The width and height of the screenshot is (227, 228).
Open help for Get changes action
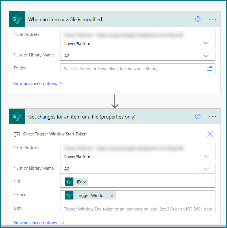coord(198,116)
